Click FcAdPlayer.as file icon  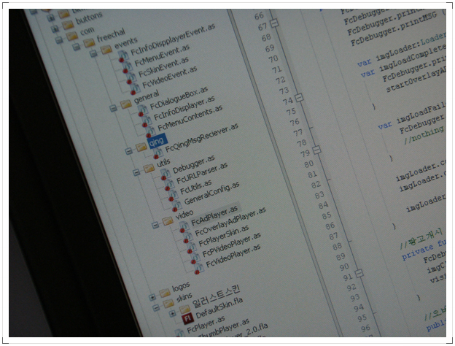[x=184, y=226]
